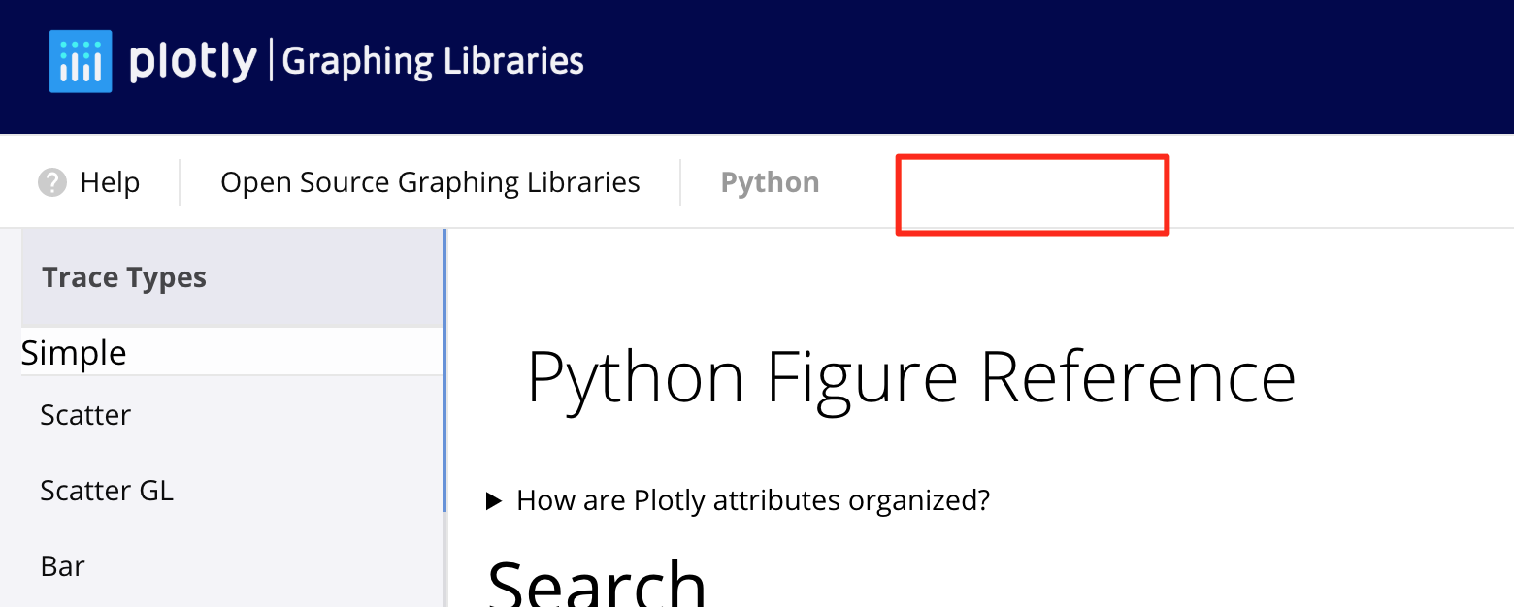Select Bar in the sidebar
1514x607 pixels.
pyautogui.click(x=62, y=565)
